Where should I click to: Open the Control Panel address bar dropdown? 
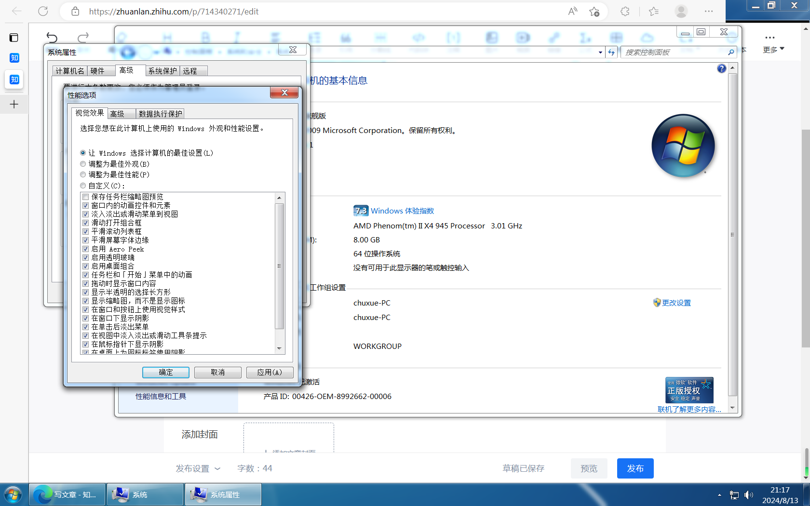601,52
